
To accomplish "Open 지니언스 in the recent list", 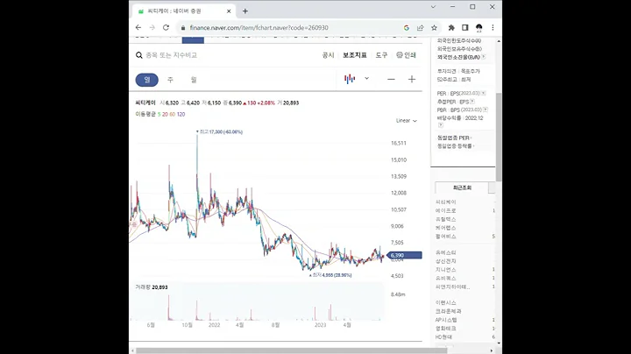I will [x=445, y=270].
